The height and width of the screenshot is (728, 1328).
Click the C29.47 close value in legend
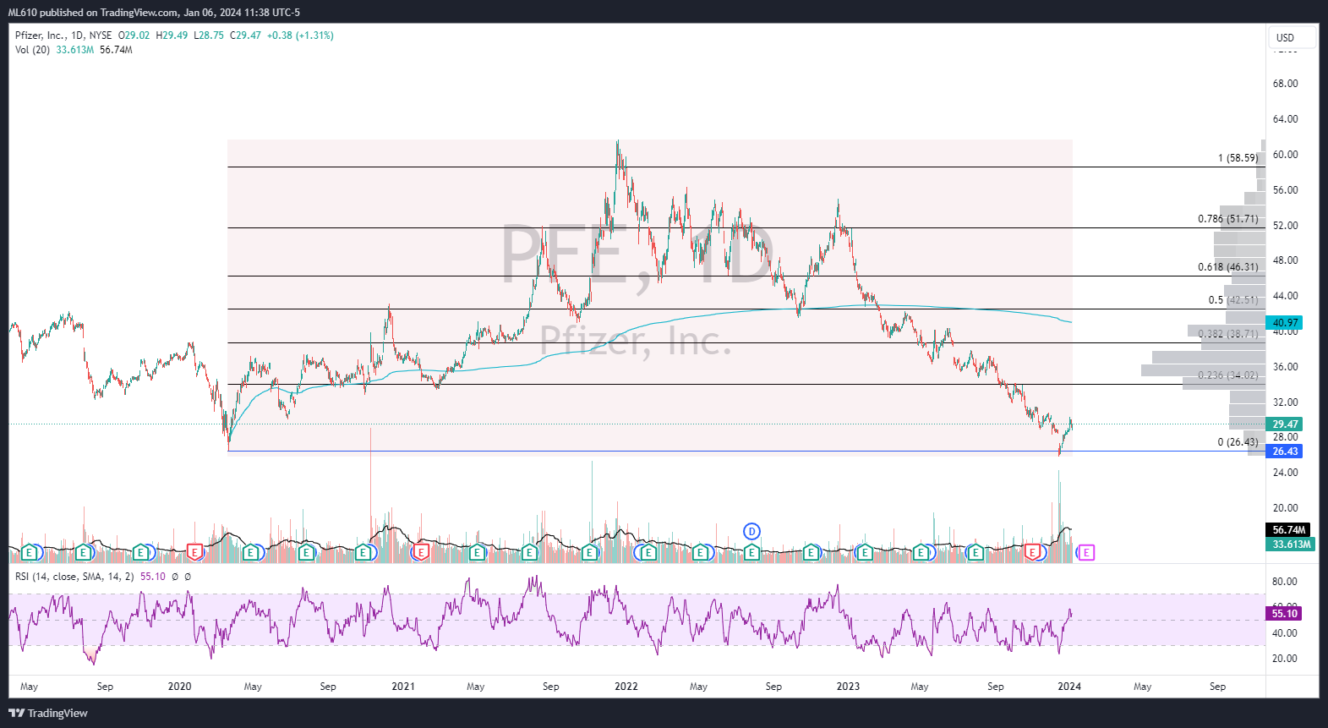coord(245,36)
